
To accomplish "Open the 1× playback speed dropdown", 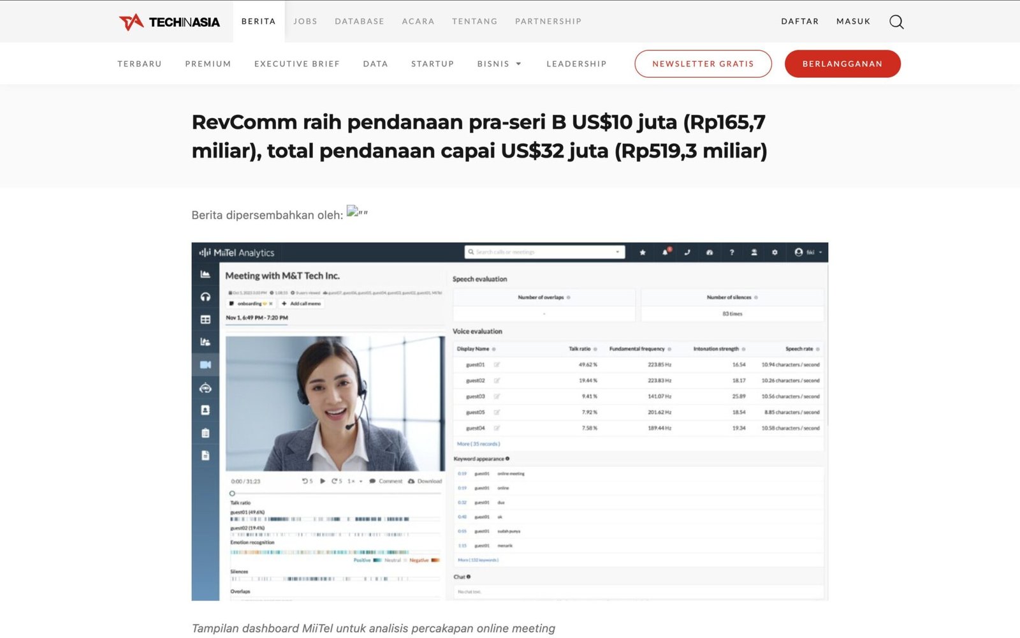I will point(354,481).
